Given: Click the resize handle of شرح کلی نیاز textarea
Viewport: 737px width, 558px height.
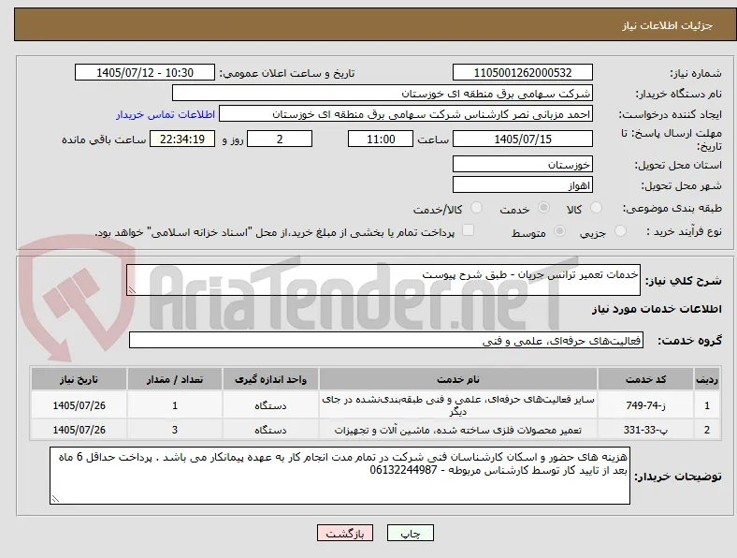Looking at the screenshot, I should pos(132,290).
